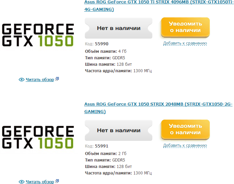Open the Asus ROG GTX 1050 STRIX 2048MB title

[x=158, y=107]
